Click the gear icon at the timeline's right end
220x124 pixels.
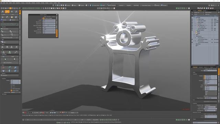tap(189, 120)
